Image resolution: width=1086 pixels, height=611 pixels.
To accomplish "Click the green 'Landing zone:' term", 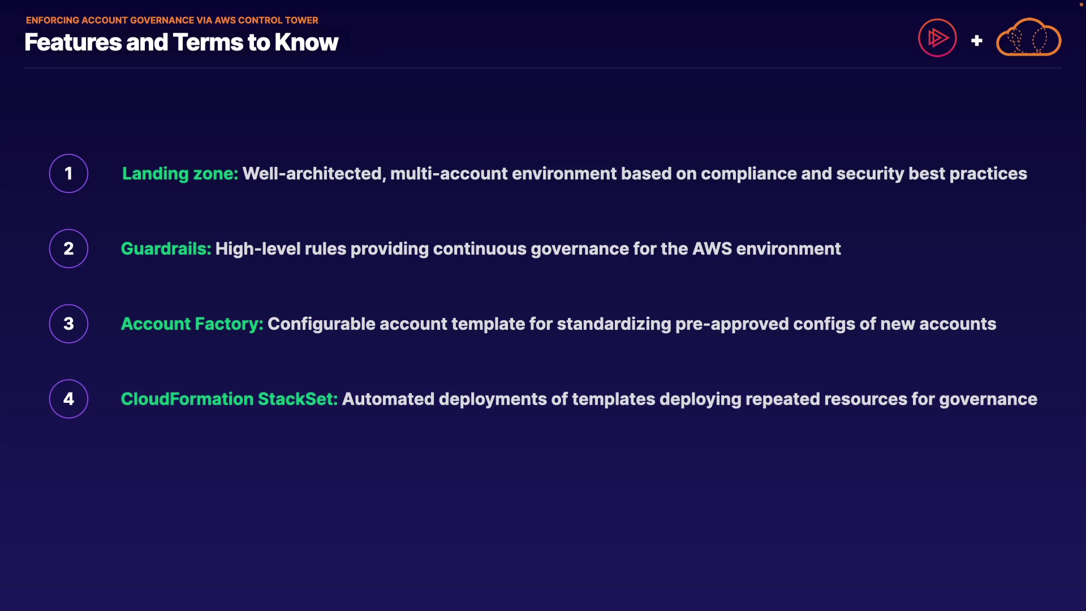I will click(x=180, y=173).
